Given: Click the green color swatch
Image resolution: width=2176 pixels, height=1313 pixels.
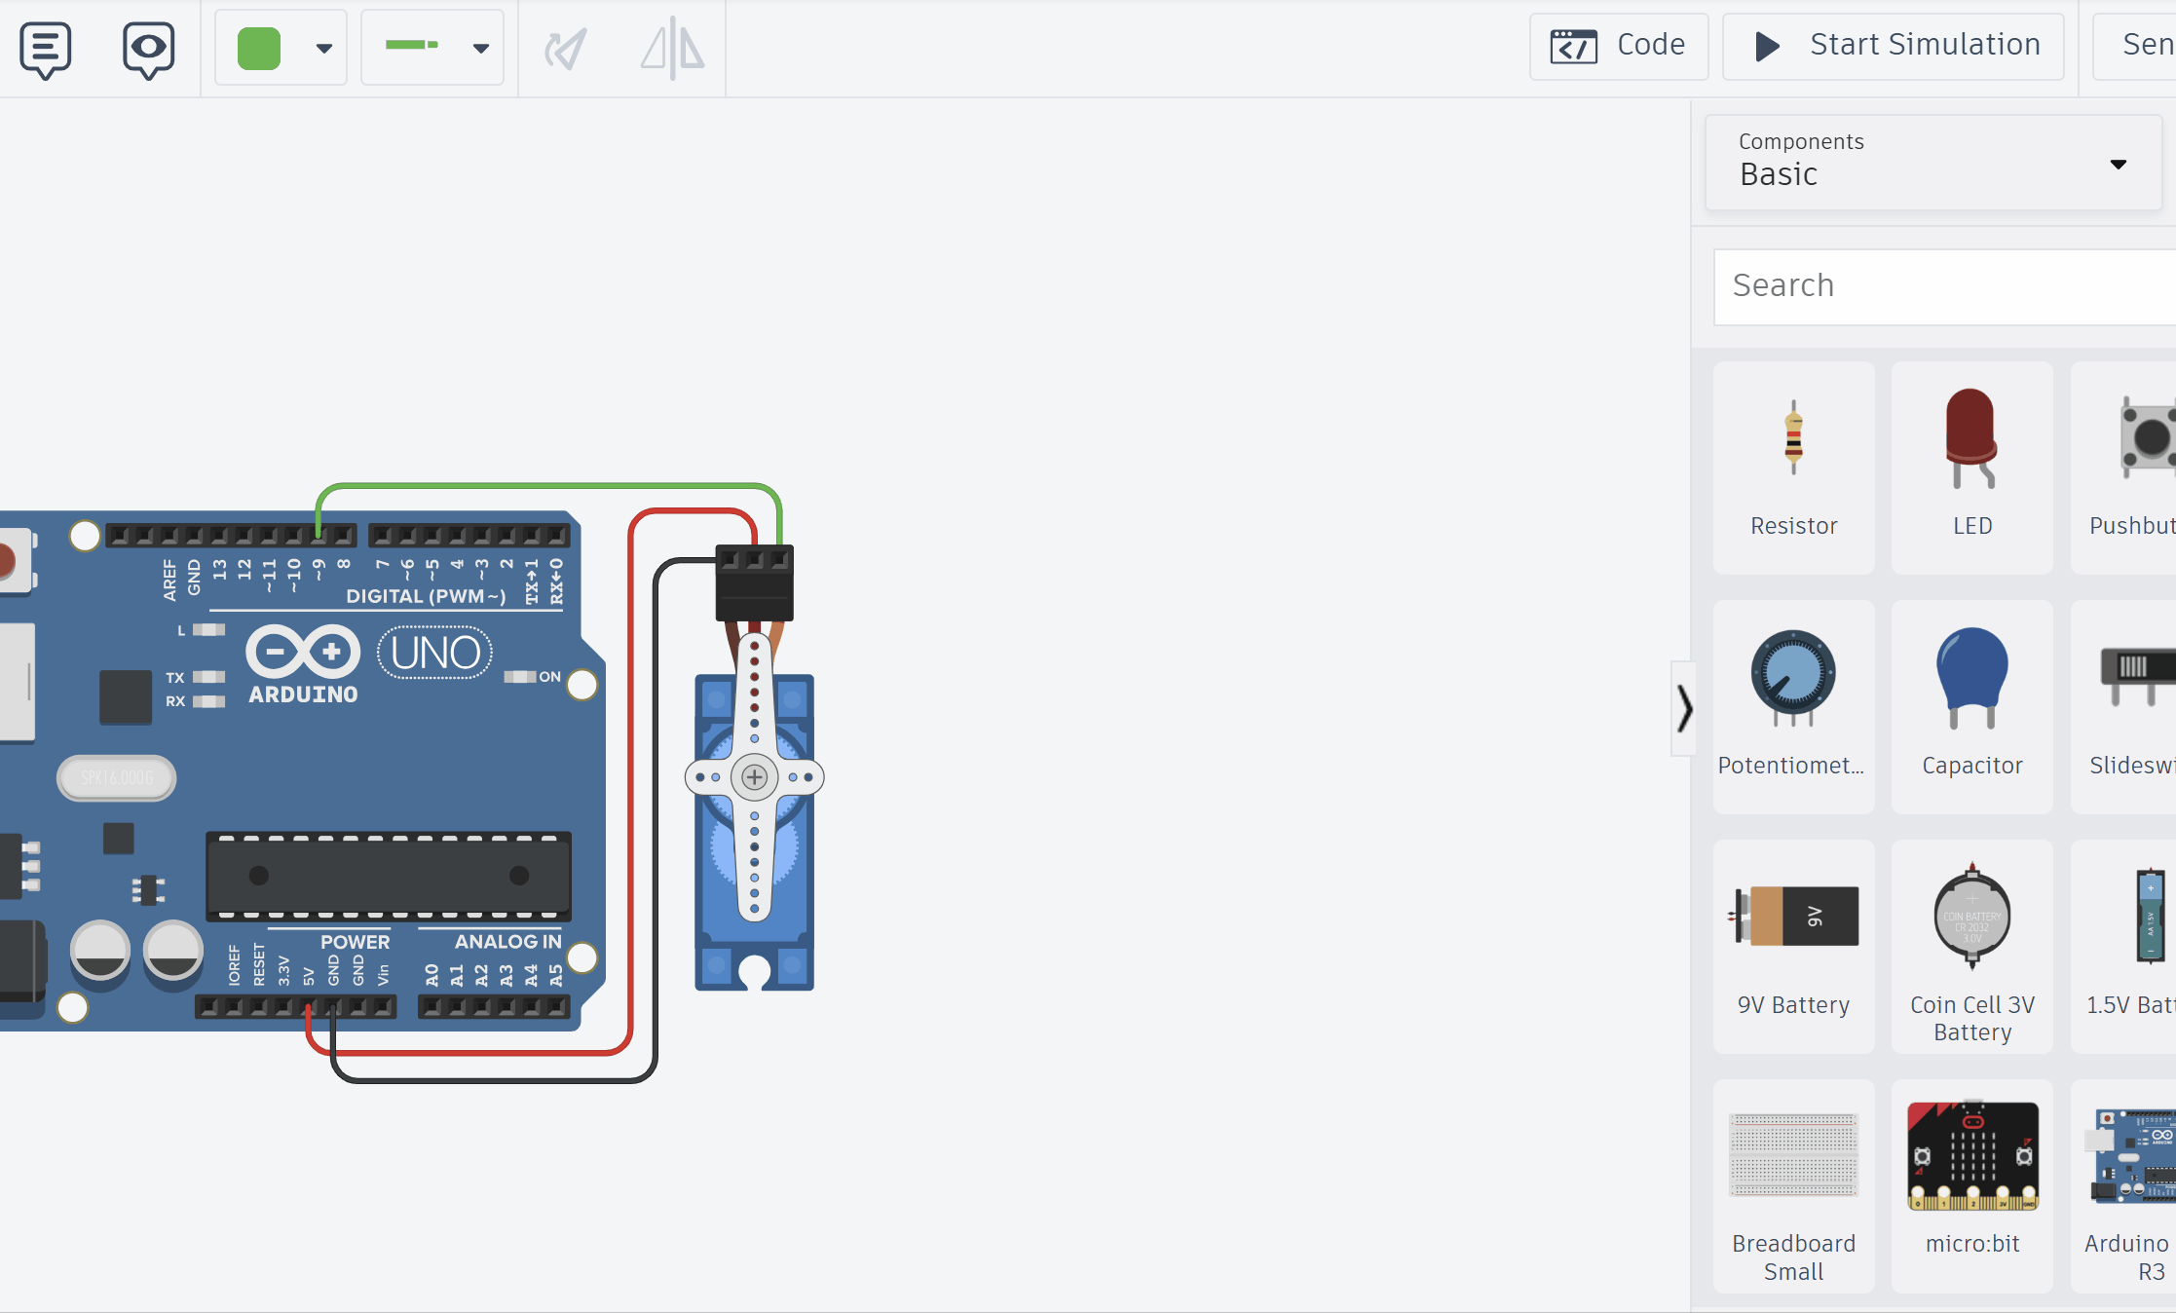Looking at the screenshot, I should tap(258, 45).
